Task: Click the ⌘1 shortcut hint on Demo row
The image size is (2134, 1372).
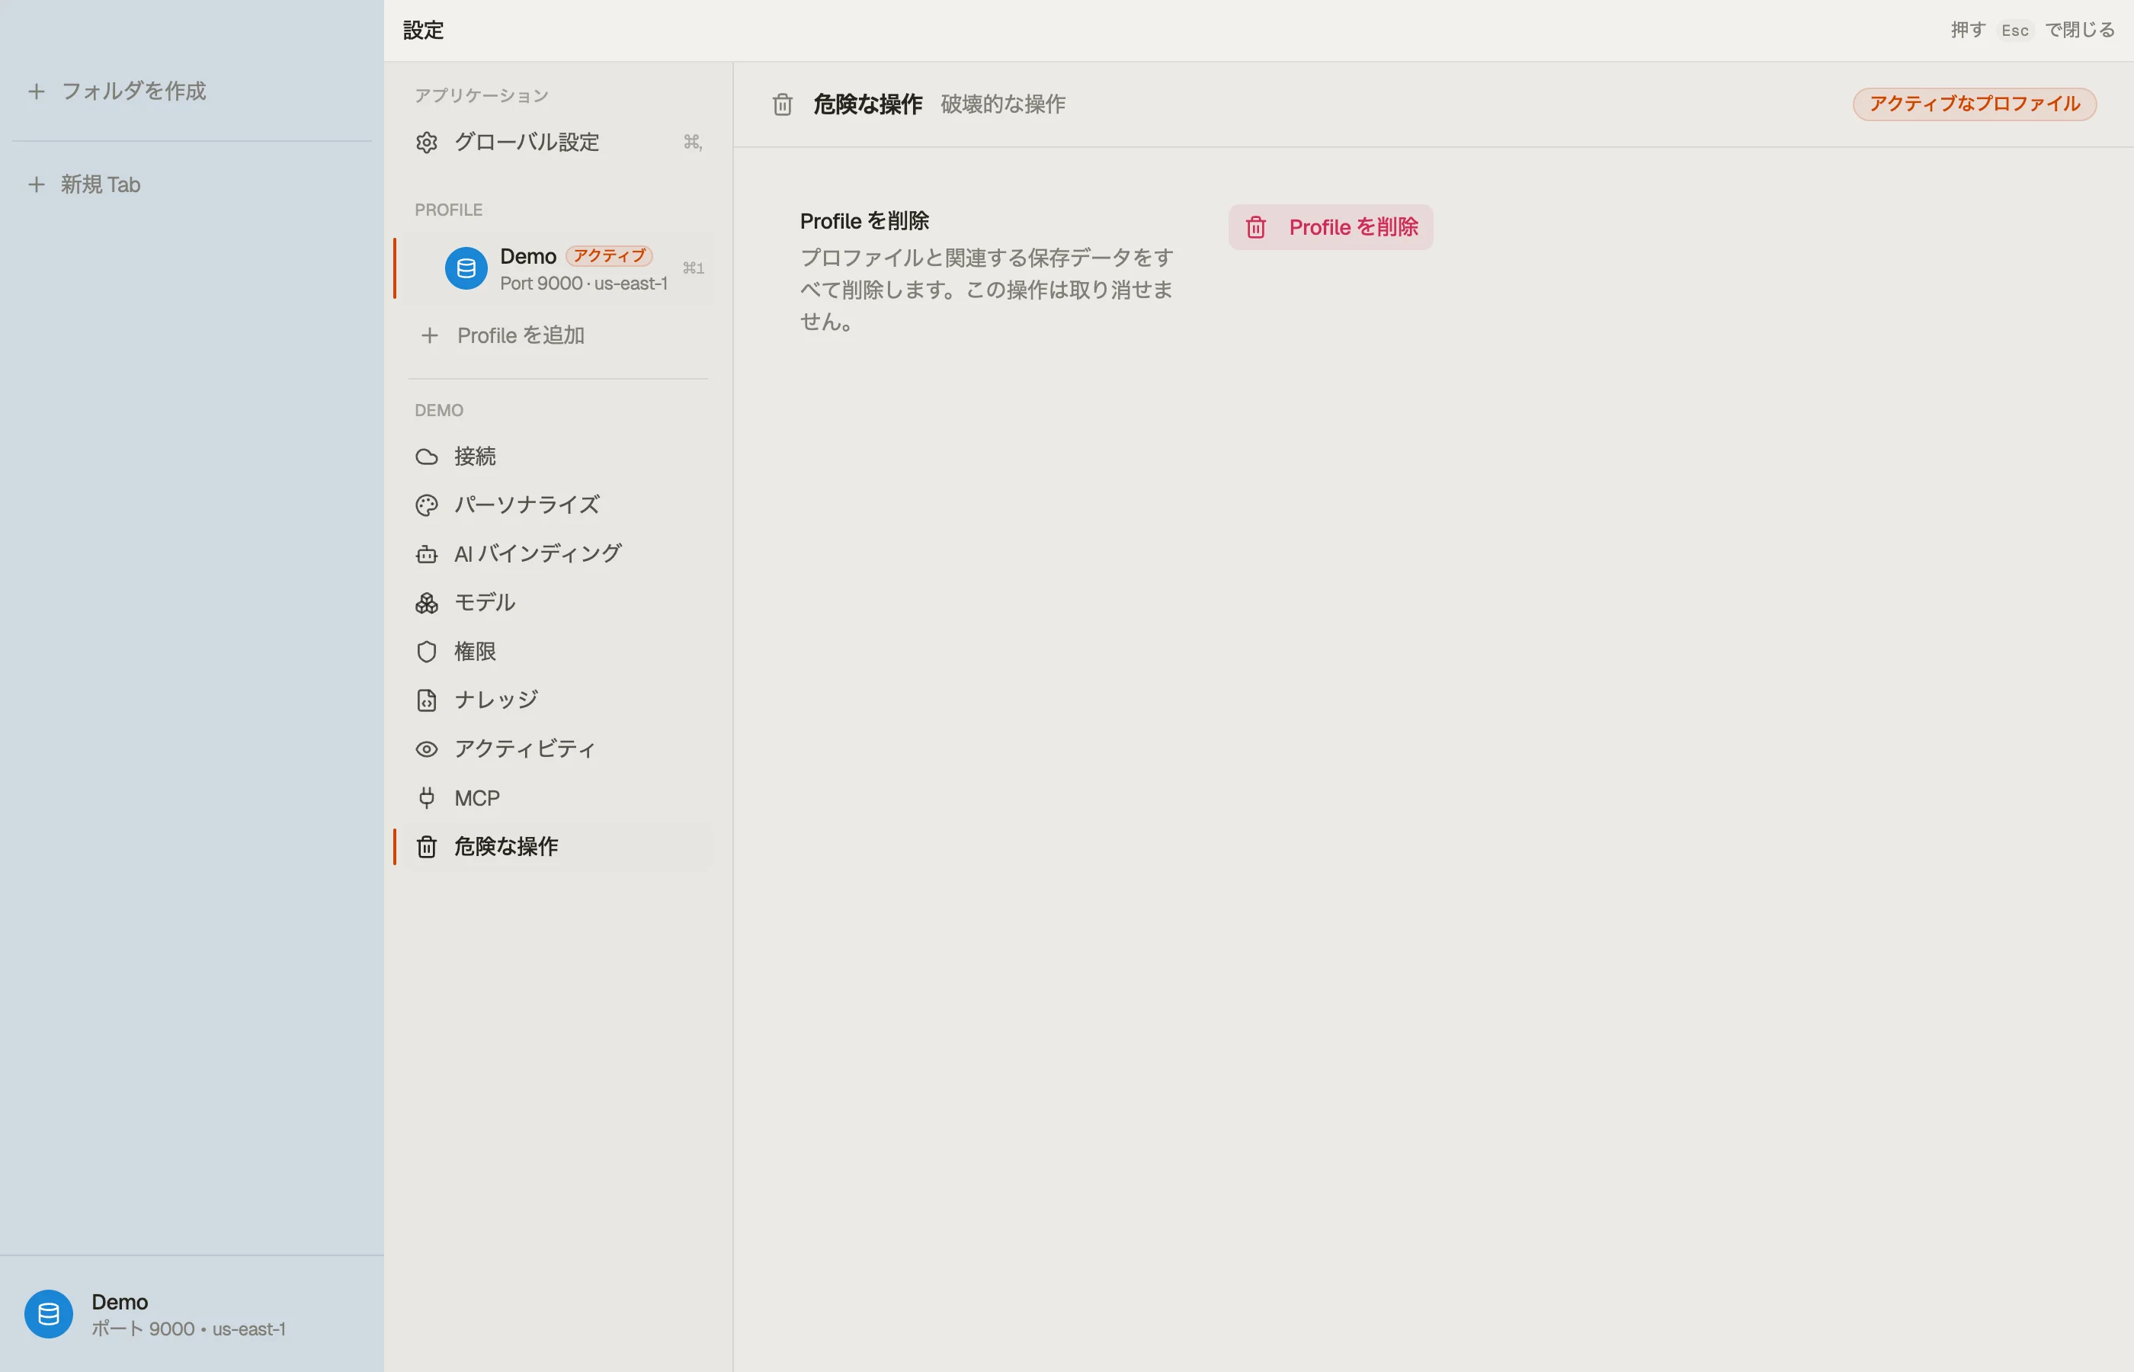Action: tap(693, 268)
